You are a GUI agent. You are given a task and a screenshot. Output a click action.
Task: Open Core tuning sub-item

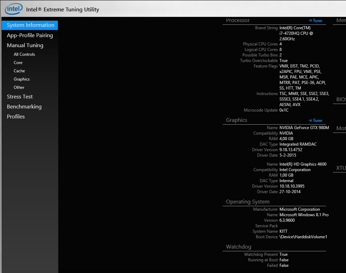coord(18,63)
